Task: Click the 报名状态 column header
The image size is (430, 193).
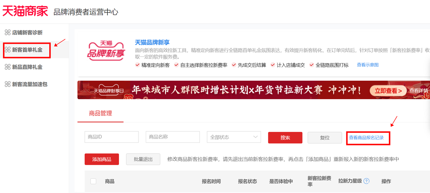Action: click(x=248, y=181)
